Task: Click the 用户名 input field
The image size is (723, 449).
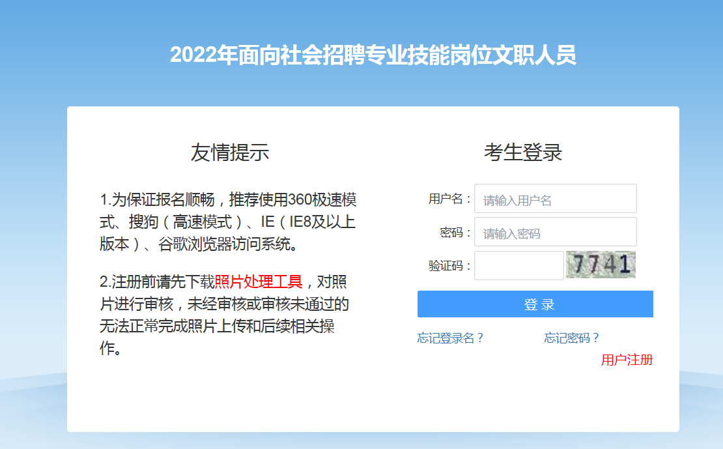Action: tap(555, 199)
